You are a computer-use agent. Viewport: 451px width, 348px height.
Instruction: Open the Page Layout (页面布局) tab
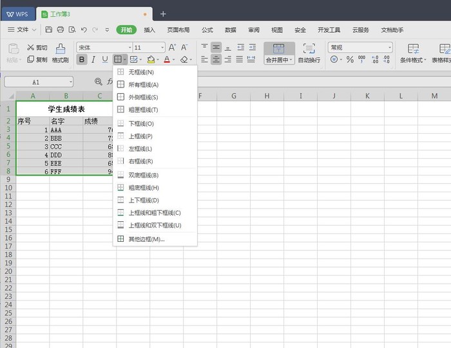pos(178,30)
